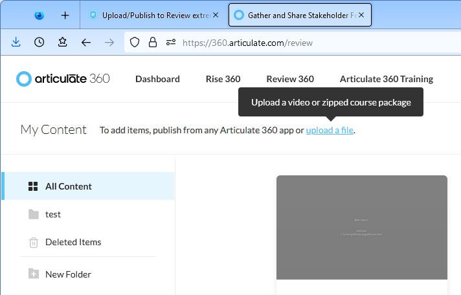
Task: Open Review 360 section
Action: pos(290,79)
